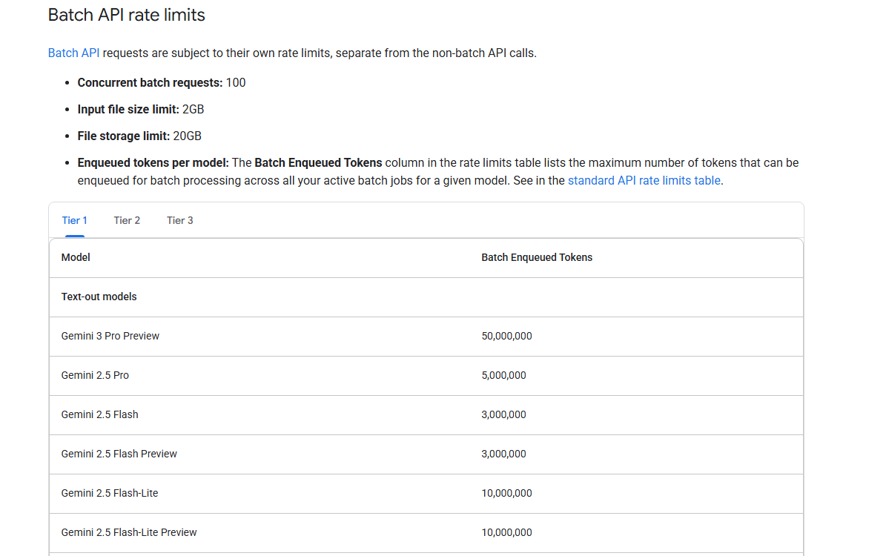Click the Model column header

[x=76, y=257]
